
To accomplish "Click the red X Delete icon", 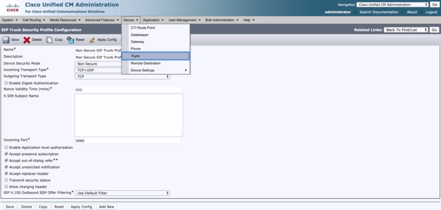I will [x=27, y=40].
